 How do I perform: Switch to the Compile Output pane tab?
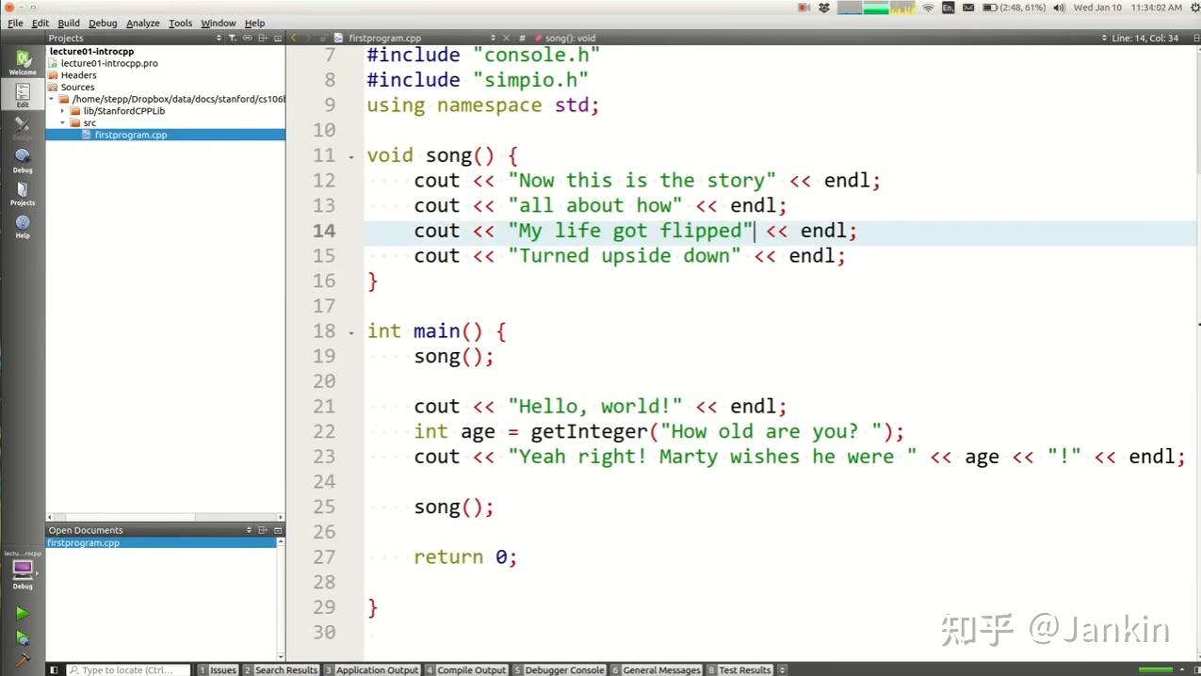click(471, 669)
